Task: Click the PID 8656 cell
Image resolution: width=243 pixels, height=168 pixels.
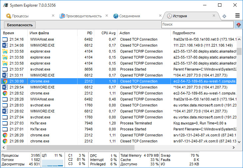Action: [x=89, y=70]
